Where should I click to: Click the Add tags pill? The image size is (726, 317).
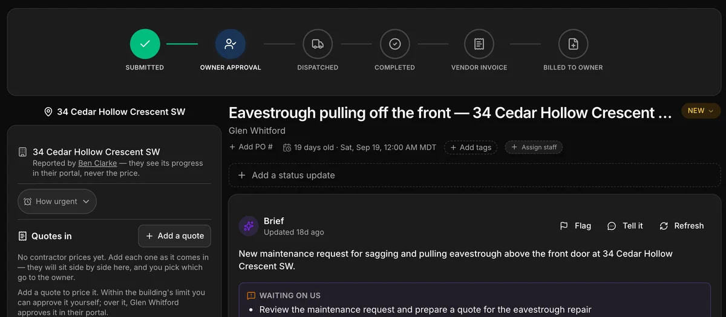point(471,148)
